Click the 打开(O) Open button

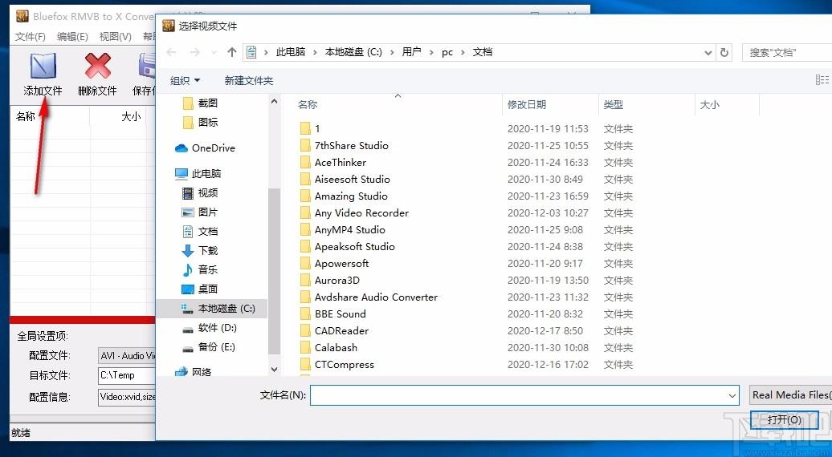click(784, 420)
